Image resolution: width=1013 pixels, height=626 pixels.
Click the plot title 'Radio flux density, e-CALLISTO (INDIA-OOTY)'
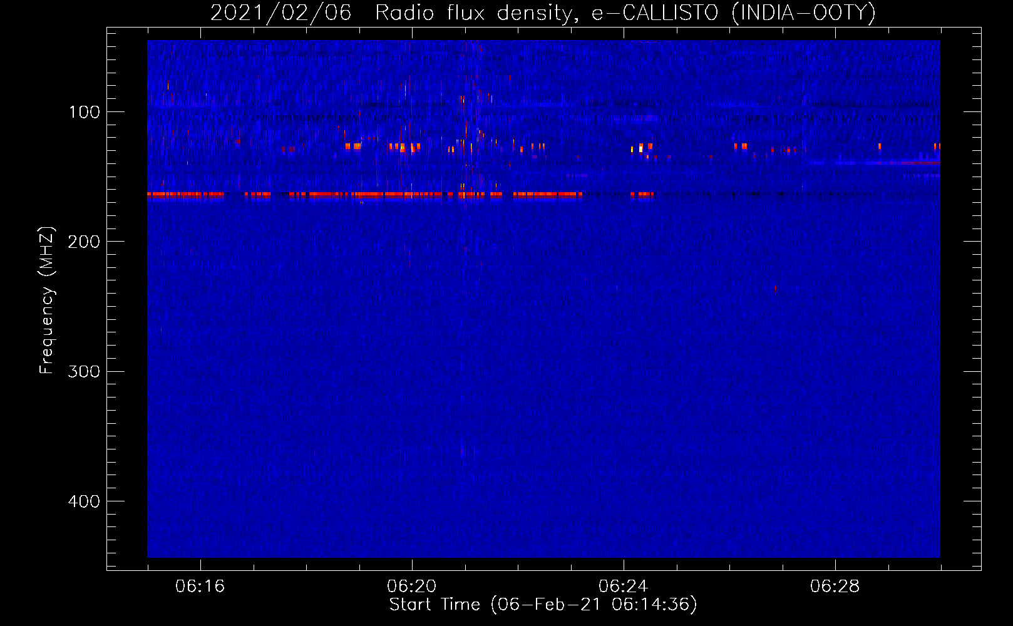click(625, 13)
